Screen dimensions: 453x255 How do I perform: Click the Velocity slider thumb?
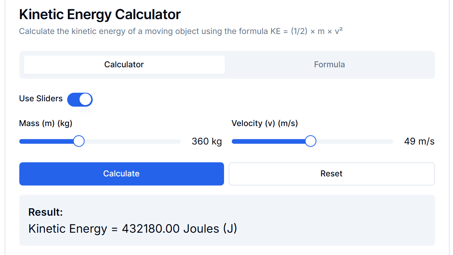point(310,141)
